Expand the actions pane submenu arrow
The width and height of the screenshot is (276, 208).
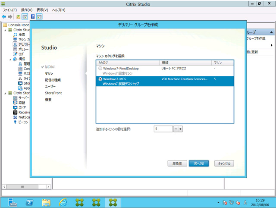[x=272, y=45]
